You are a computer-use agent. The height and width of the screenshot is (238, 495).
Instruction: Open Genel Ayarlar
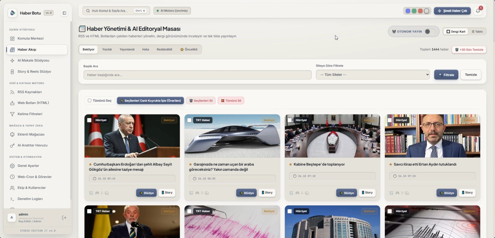click(37, 166)
